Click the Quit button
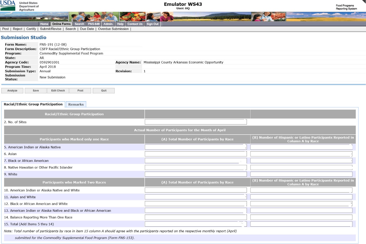Image resolution: width=366 pixels, height=244 pixels. point(104,91)
